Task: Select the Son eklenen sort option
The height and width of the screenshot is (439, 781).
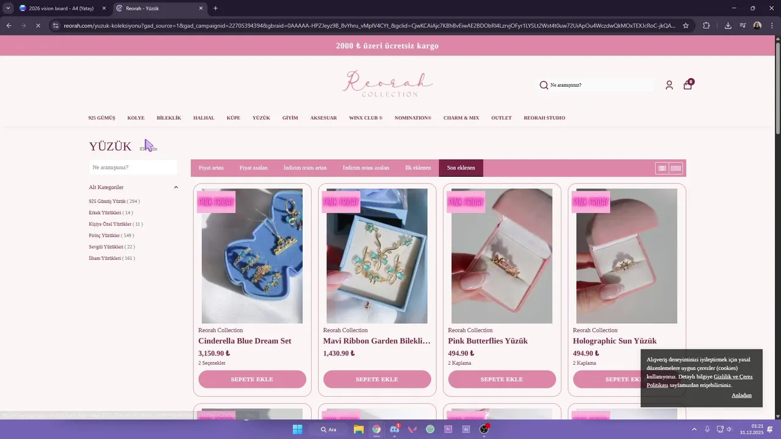Action: [x=461, y=168]
